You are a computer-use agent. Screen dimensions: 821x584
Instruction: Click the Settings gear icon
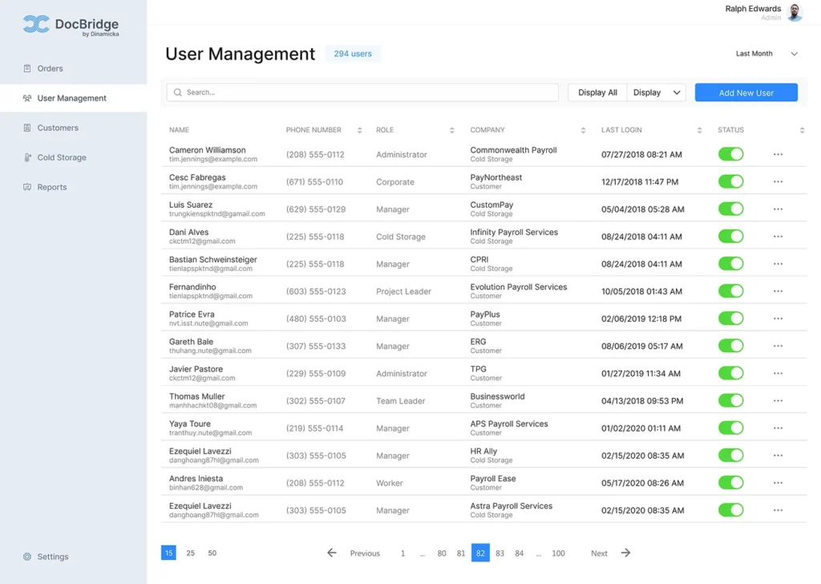[x=27, y=557]
